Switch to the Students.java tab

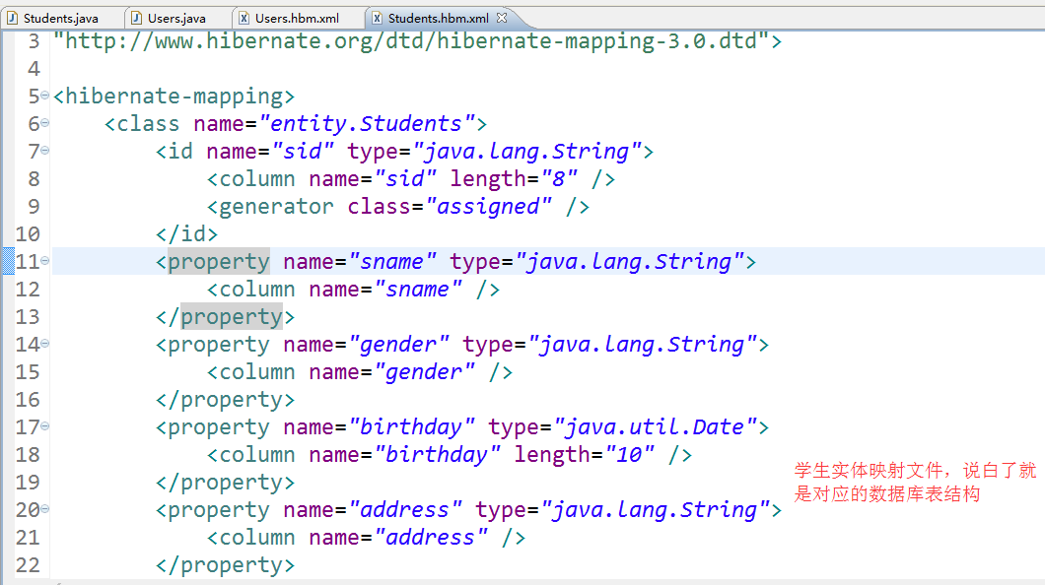pyautogui.click(x=60, y=18)
